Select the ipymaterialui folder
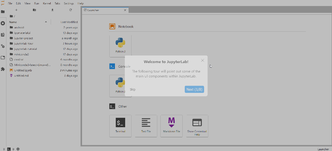Image resolution: width=332 pixels, height=151 pixels. click(x=43, y=33)
